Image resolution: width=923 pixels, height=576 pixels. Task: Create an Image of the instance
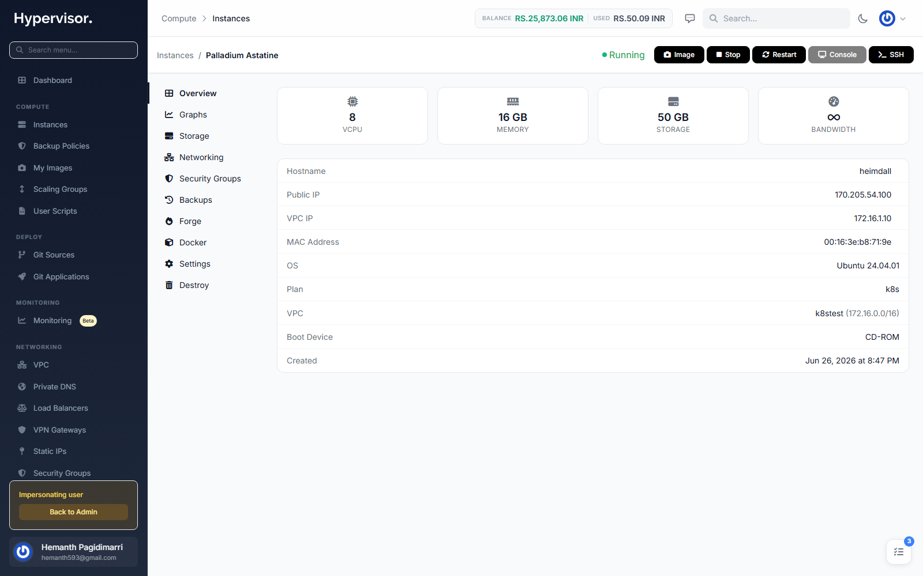point(679,55)
